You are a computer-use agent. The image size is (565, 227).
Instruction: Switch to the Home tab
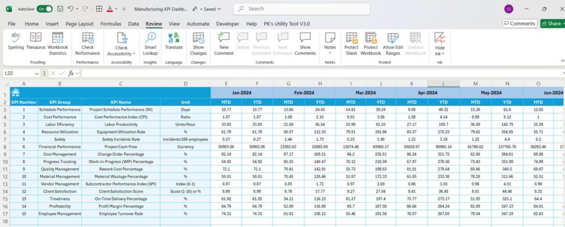click(x=31, y=24)
